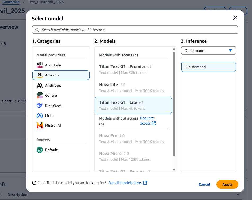Click the 3. Inference heading

click(x=194, y=41)
